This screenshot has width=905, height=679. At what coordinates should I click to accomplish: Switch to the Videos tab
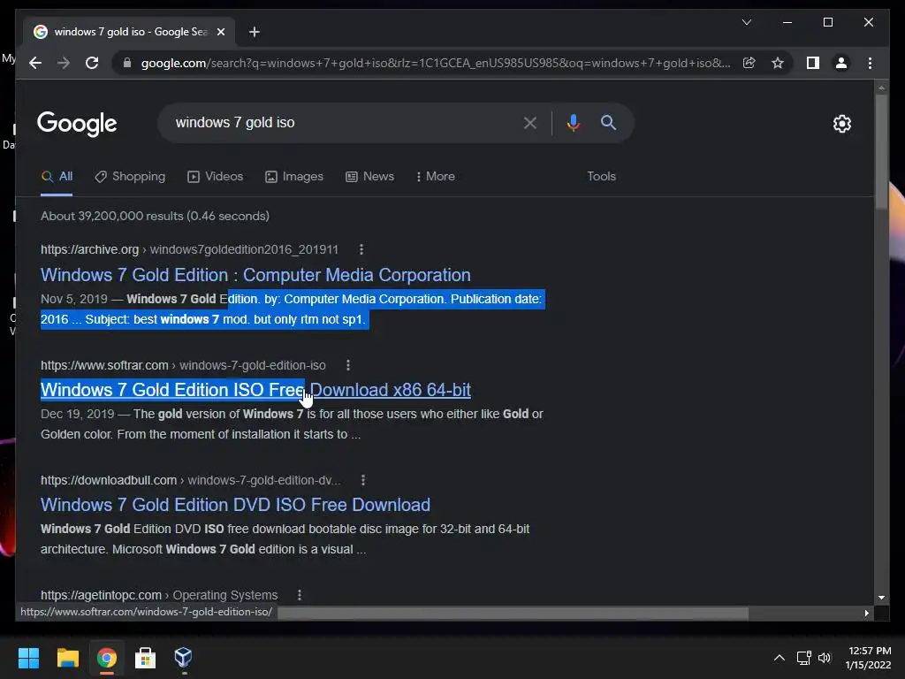point(216,177)
